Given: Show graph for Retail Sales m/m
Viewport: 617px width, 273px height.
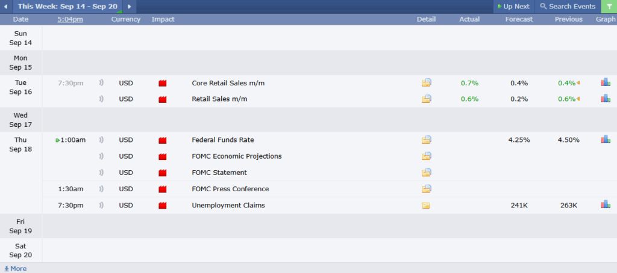Looking at the screenshot, I should coord(606,99).
